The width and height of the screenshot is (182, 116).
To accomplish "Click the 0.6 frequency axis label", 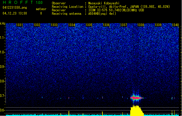I will coord(3,110).
